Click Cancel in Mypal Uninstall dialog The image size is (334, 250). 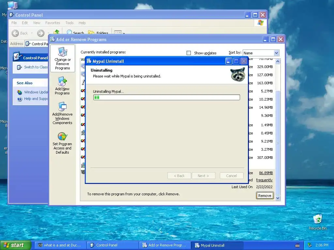coord(231,176)
